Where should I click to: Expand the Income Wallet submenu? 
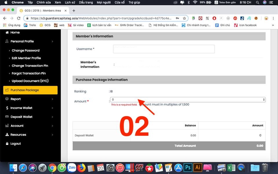click(x=29, y=108)
